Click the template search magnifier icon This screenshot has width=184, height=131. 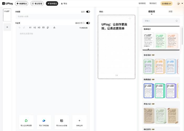click(x=176, y=21)
